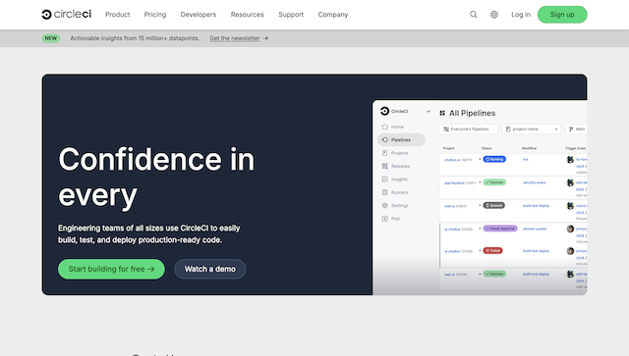The height and width of the screenshot is (356, 629).
Task: Open the Everyone's Pipelines filter
Action: tap(469, 128)
